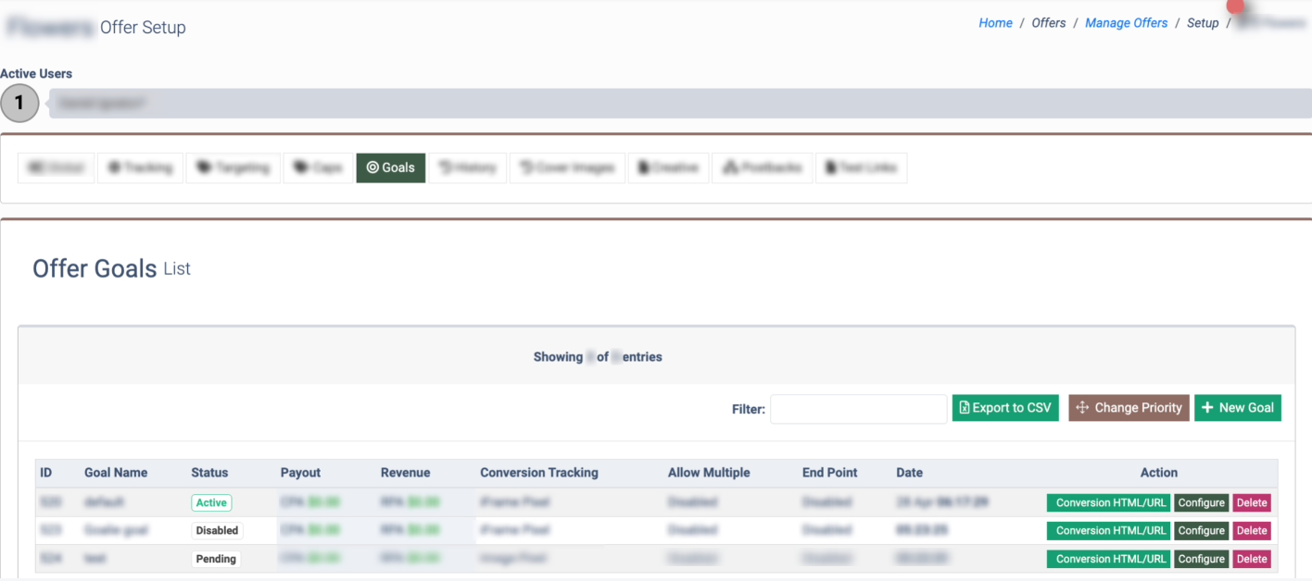The height and width of the screenshot is (581, 1312).
Task: Open the History tab icon
Action: tap(445, 167)
